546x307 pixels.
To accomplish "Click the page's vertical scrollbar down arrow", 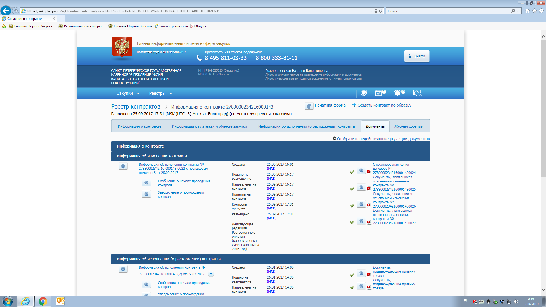I will click(543, 290).
